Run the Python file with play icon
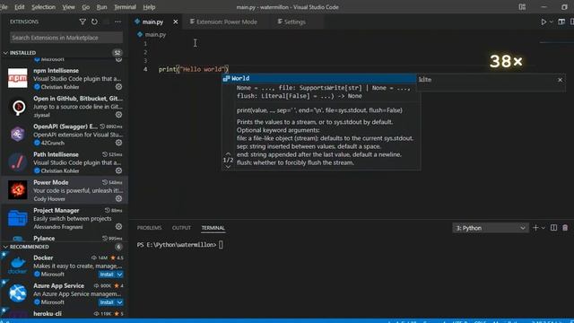The image size is (574, 323). point(544,22)
